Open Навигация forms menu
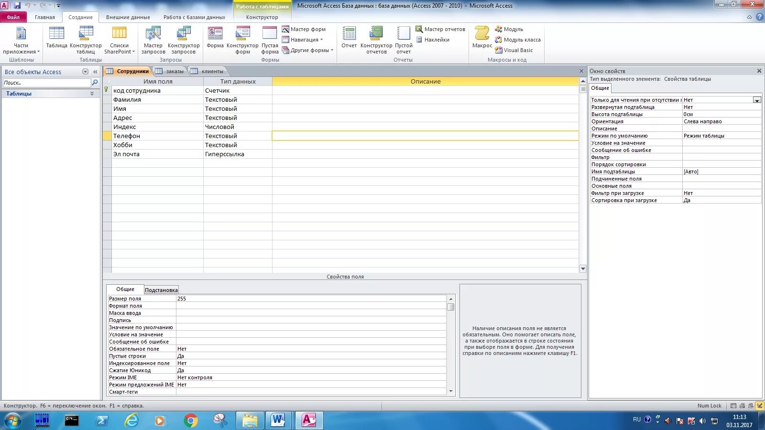The image size is (765, 430). tap(303, 40)
